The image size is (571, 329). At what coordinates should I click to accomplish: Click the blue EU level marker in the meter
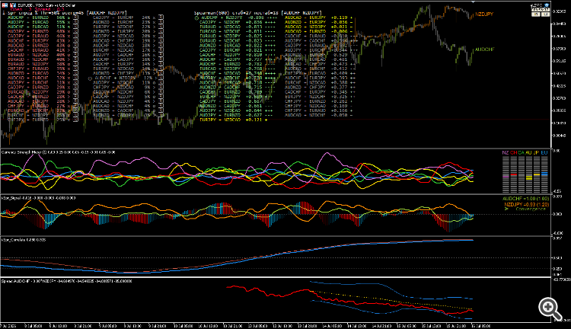pos(544,174)
